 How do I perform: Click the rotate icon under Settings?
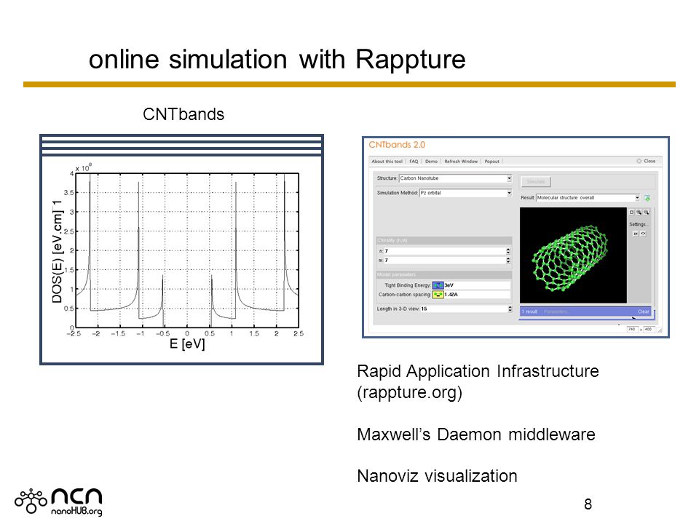643,234
